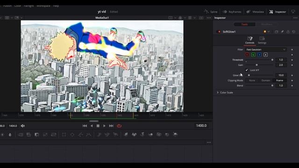The image size is (299, 168).
Task: Click the Threshold slider handle
Action: point(272,60)
